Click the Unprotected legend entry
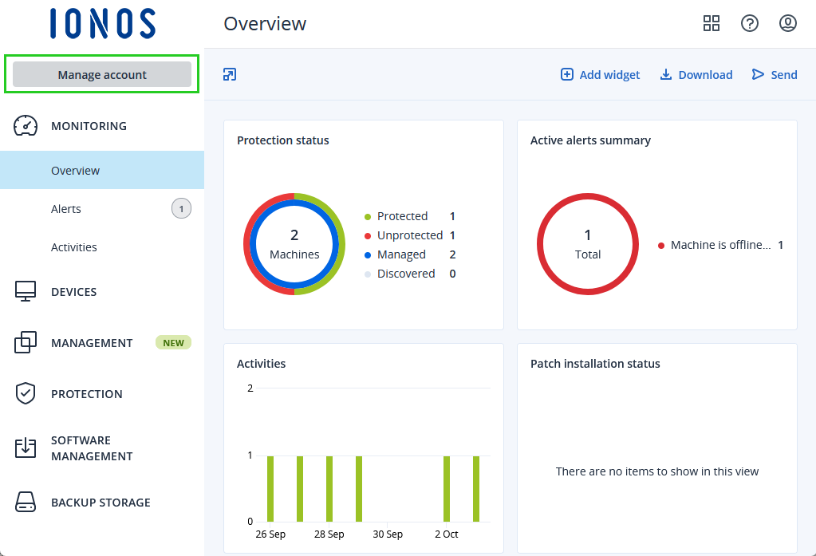This screenshot has height=556, width=816. click(409, 235)
